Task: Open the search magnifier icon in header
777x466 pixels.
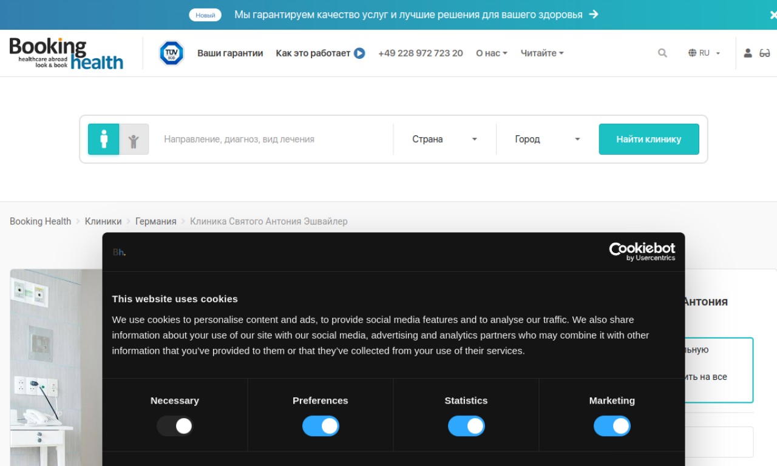Action: click(x=662, y=53)
